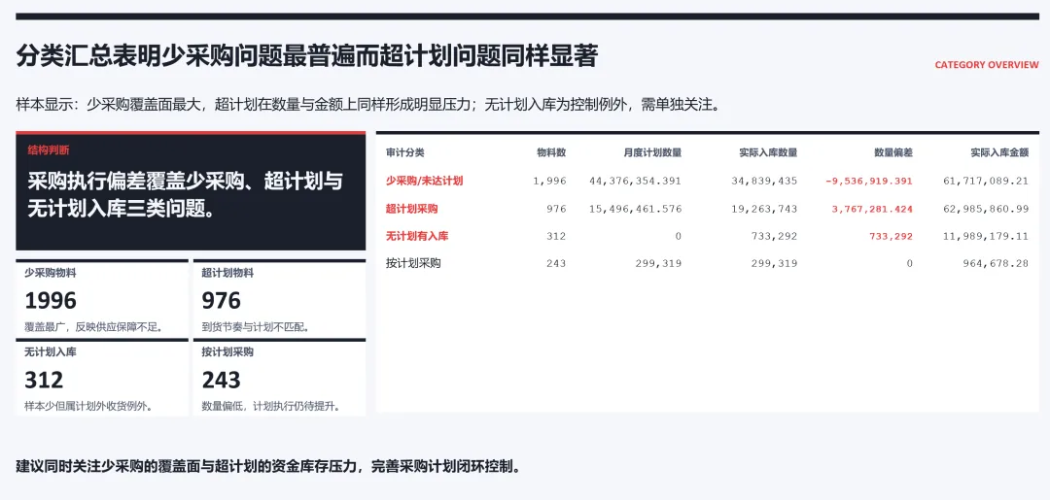This screenshot has width=1050, height=500.
Task: Click table cell 976 in 超计划采购 row
Action: (556, 210)
